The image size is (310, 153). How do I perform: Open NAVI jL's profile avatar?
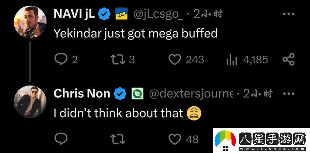30,22
